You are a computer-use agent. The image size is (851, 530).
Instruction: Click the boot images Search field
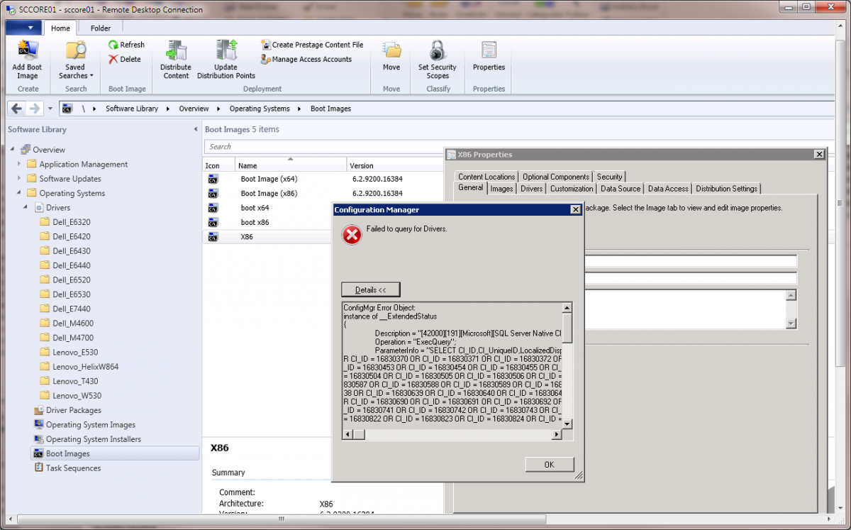pyautogui.click(x=324, y=146)
